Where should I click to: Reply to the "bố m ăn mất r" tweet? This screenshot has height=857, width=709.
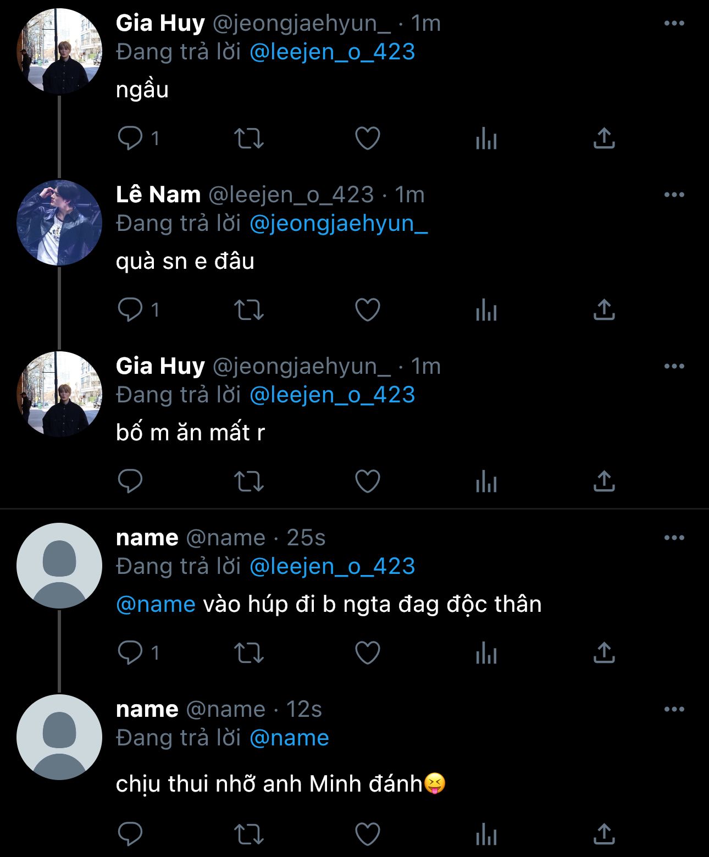(131, 481)
